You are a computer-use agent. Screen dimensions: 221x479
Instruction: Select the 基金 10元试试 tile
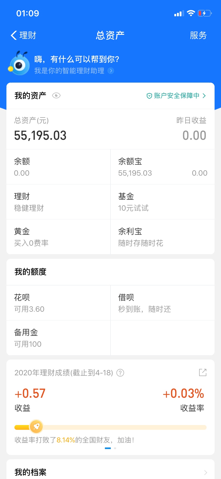pos(163,202)
